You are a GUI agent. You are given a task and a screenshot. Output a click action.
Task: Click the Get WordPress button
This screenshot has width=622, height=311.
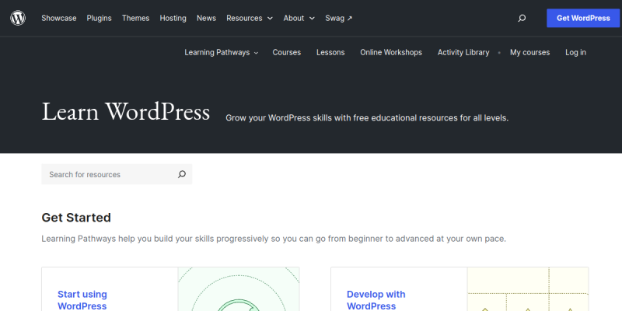click(x=583, y=18)
